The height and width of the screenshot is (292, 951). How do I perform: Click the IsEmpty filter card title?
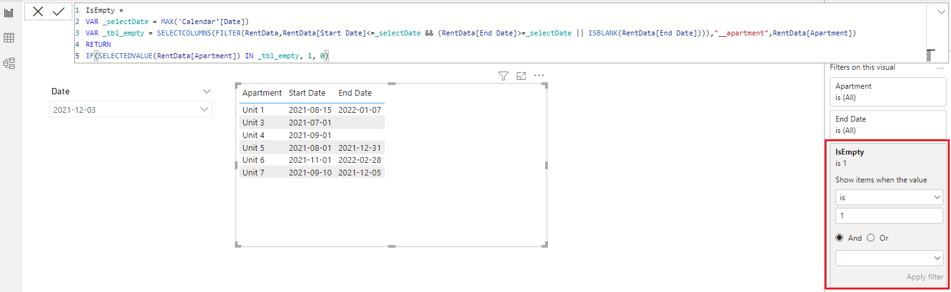[849, 152]
